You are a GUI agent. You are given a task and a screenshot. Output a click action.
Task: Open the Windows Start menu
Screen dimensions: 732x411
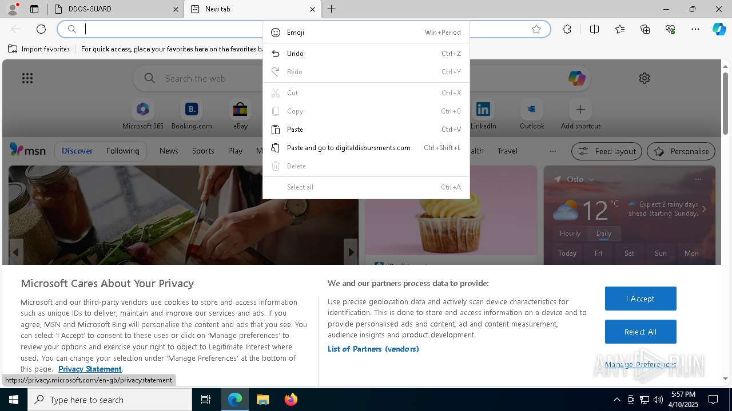point(14,400)
